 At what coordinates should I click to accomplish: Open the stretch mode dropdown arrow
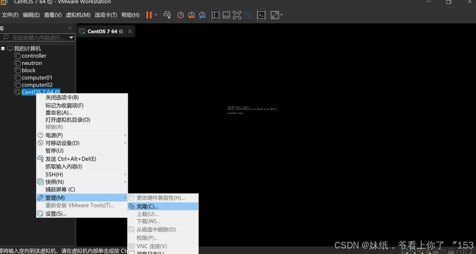click(x=281, y=15)
